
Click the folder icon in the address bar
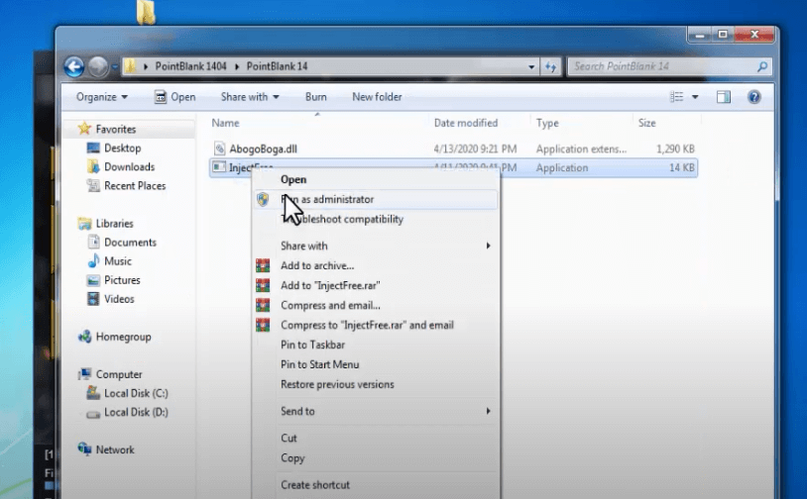click(131, 65)
